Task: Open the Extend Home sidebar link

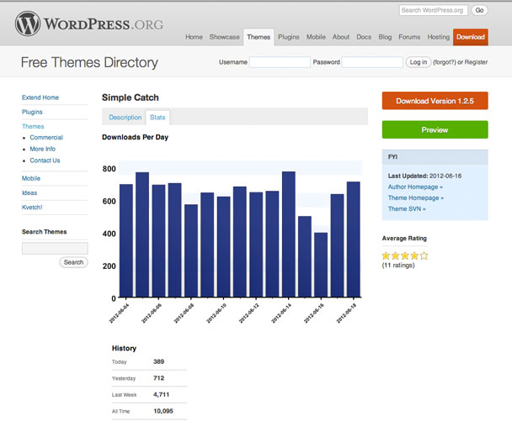Action: coord(40,97)
